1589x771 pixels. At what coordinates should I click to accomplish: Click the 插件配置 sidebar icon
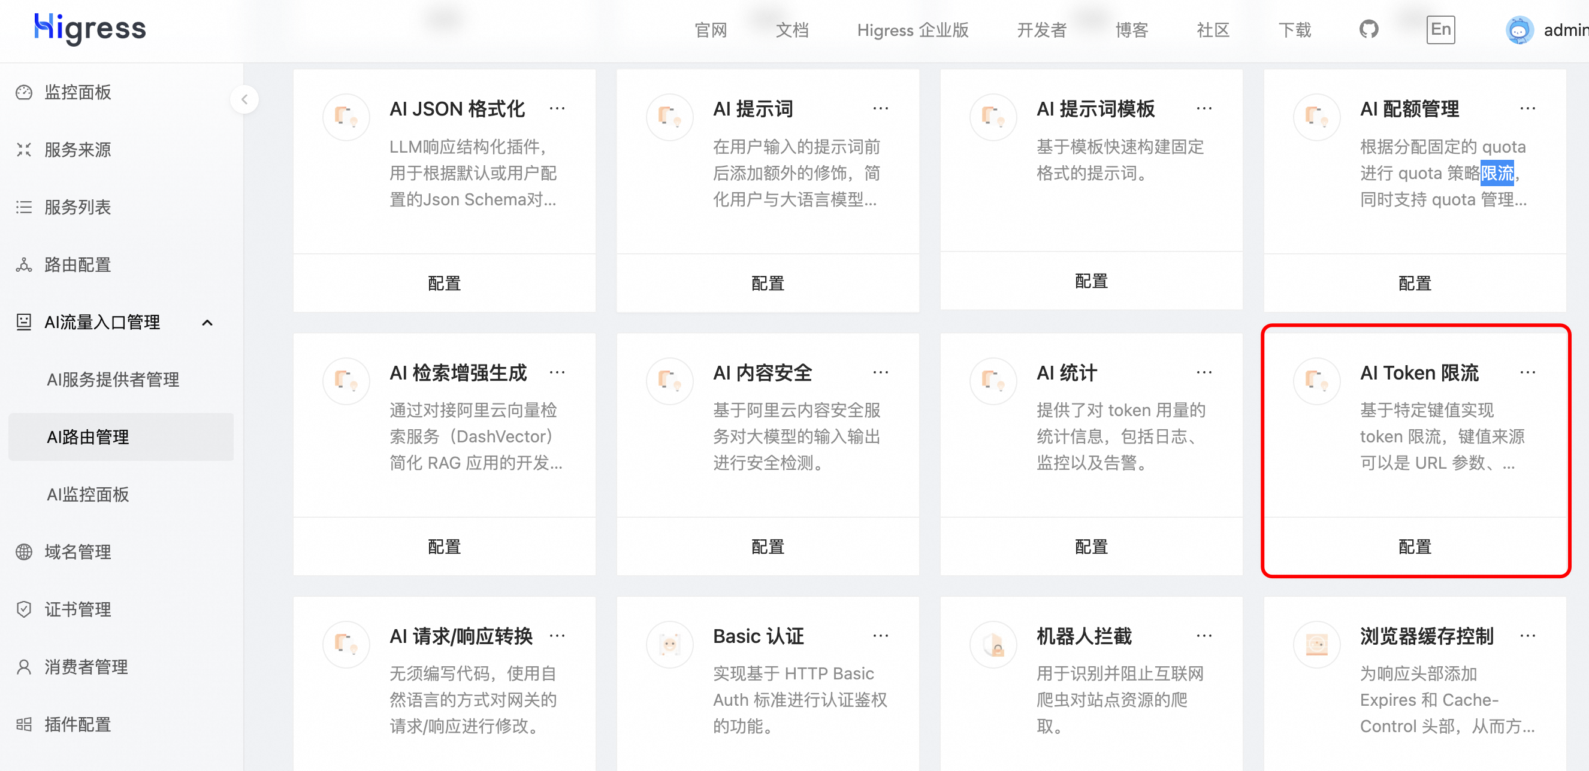coord(23,724)
